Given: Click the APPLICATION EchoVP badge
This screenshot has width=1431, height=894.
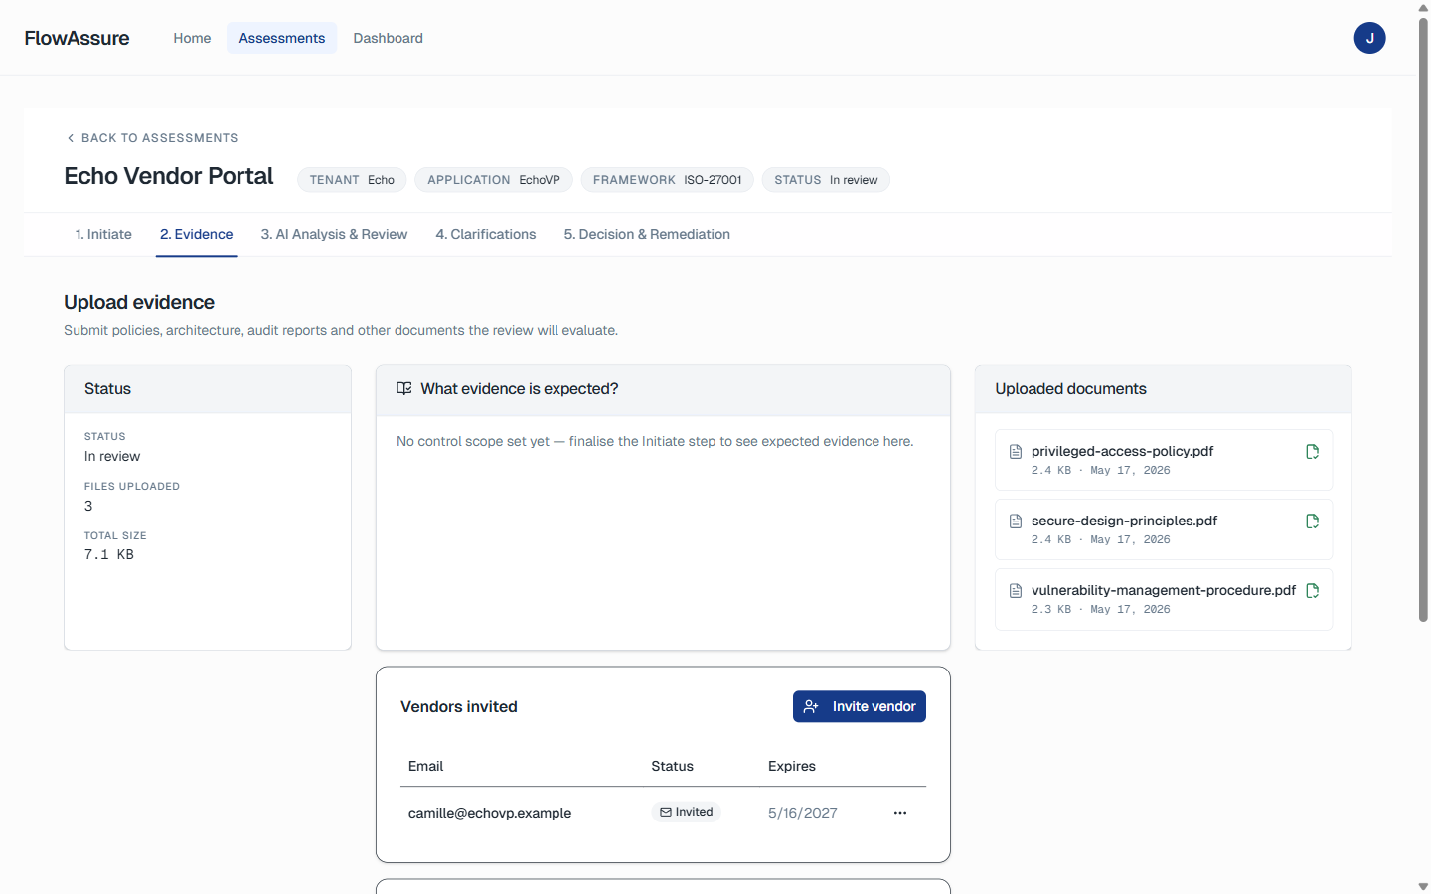Looking at the screenshot, I should click(x=494, y=180).
